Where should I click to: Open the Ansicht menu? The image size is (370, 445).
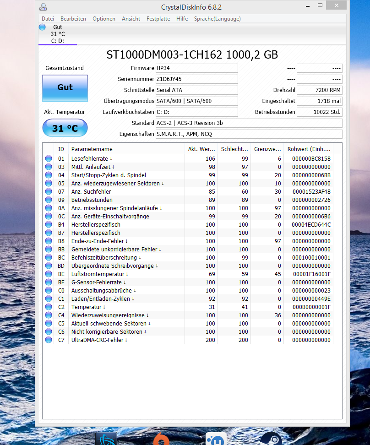click(x=131, y=19)
